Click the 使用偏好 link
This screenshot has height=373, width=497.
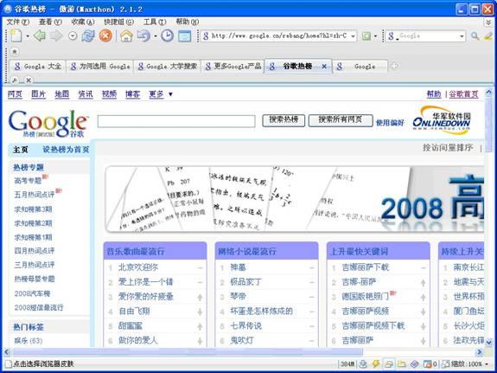(390, 122)
